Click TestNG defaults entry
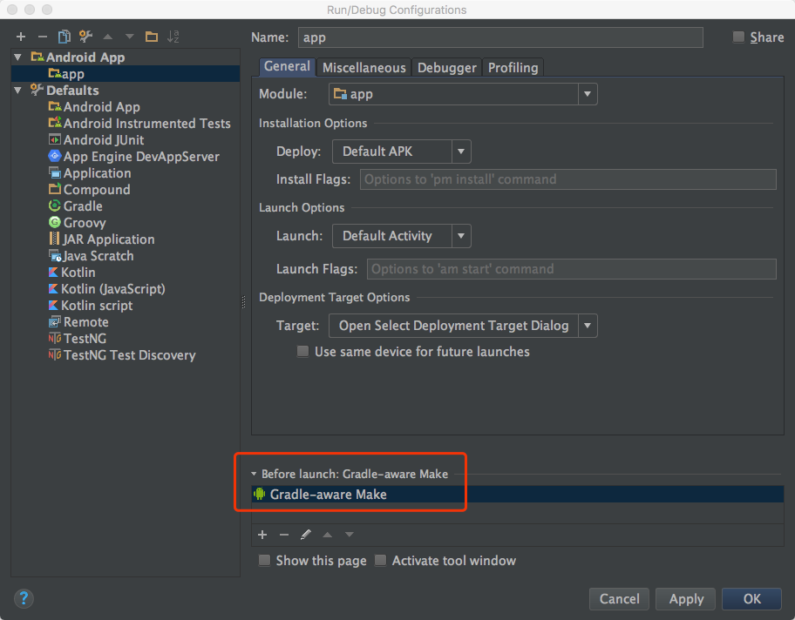Viewport: 795px width, 620px height. 77,339
